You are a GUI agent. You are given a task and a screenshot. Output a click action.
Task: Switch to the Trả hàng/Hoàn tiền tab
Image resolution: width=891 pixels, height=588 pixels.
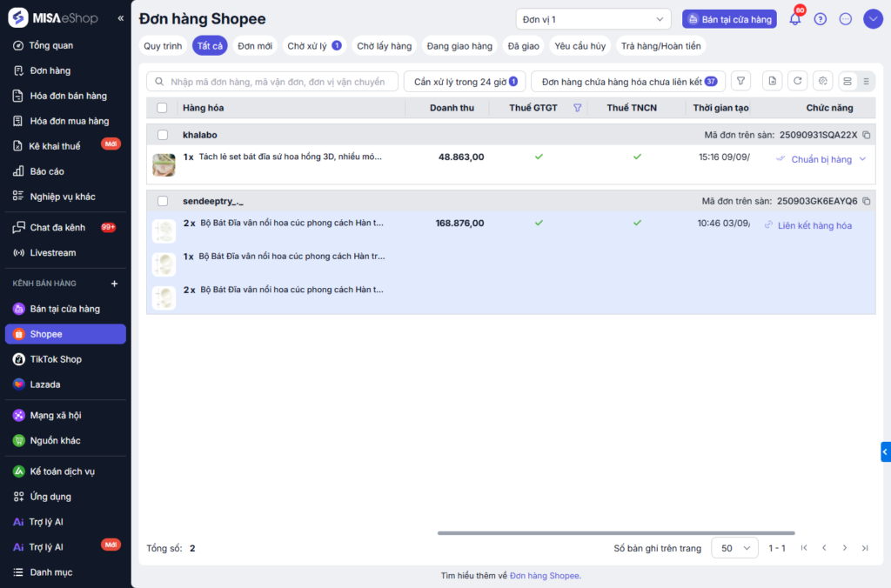coord(660,46)
